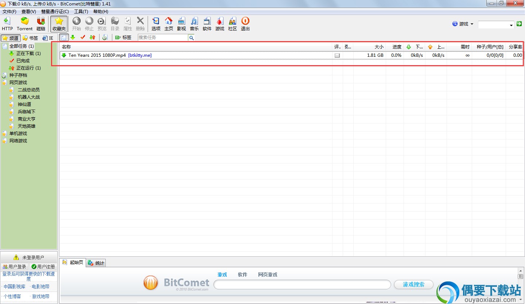Expand the 网络游戏 folder
The height and width of the screenshot is (304, 525).
[x=18, y=141]
